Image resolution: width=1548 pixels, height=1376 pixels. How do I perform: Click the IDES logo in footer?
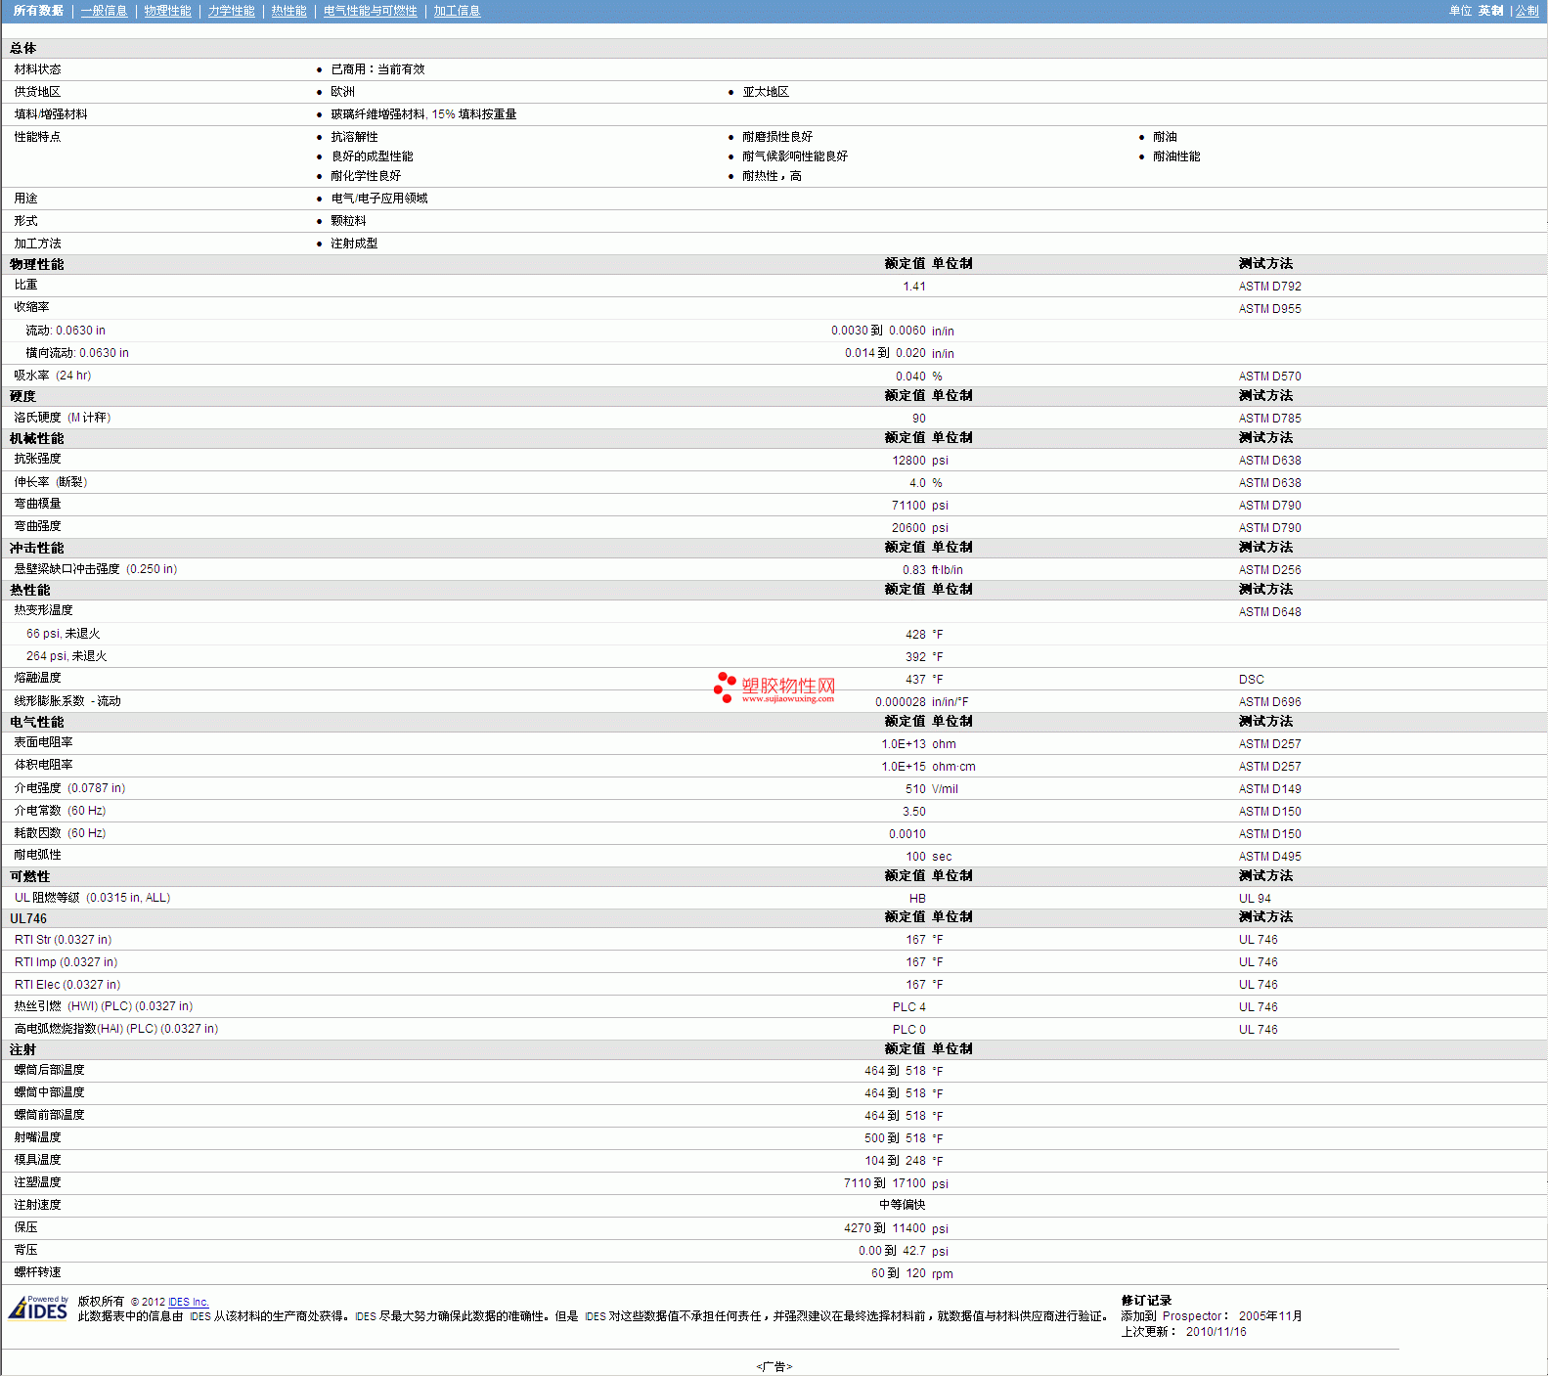38,1308
